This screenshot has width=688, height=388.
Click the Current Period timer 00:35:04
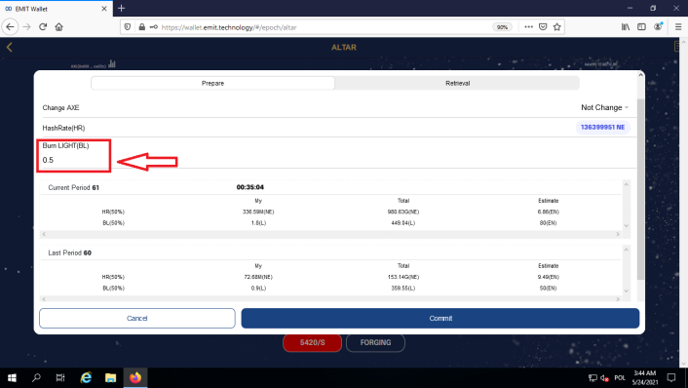[250, 187]
